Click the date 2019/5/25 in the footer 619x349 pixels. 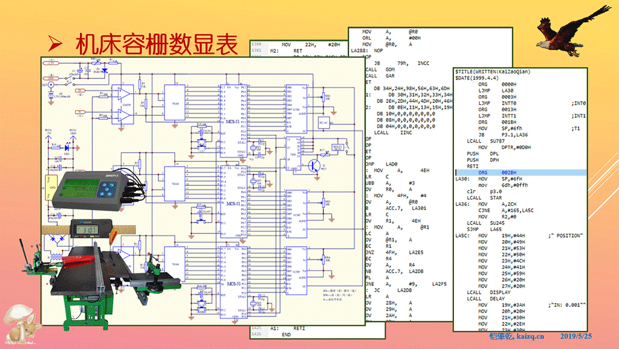(576, 336)
